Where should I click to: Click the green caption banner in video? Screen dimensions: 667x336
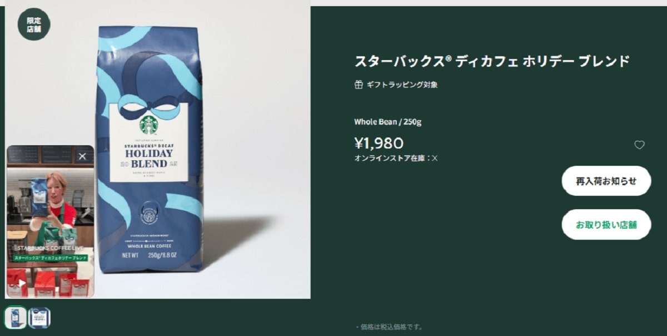coord(50,259)
